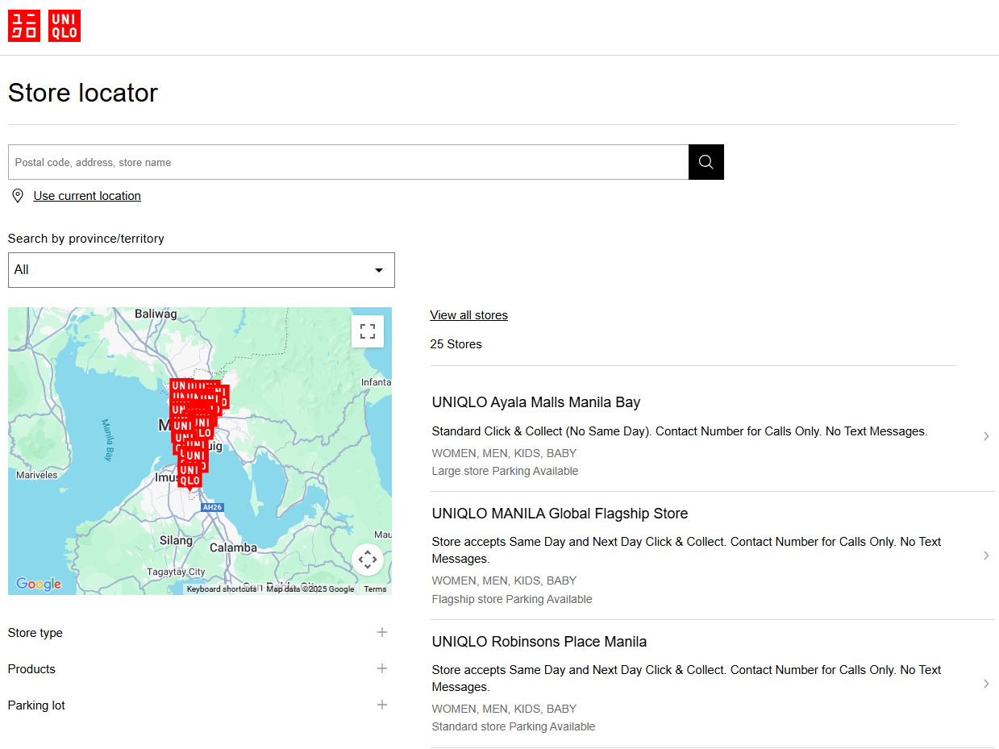Click the UNIQLO katakana logo
Image resolution: width=999 pixels, height=749 pixels.
click(x=24, y=26)
